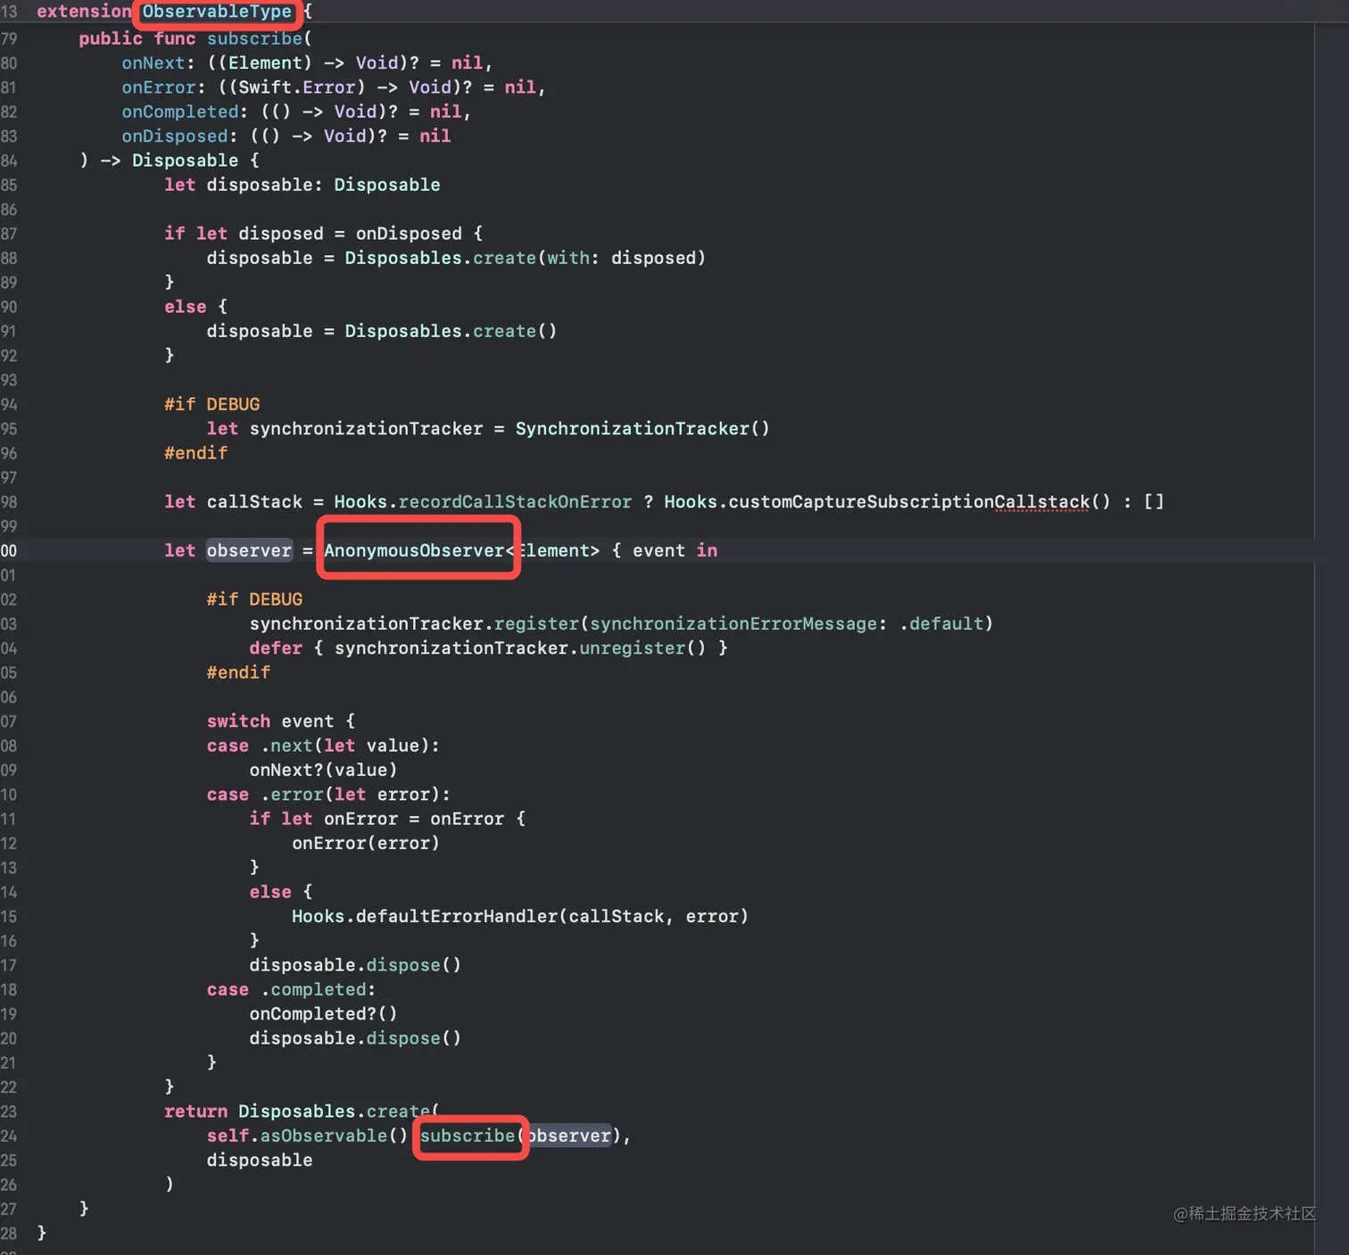Click line number 85 in the gutter

click(9, 185)
